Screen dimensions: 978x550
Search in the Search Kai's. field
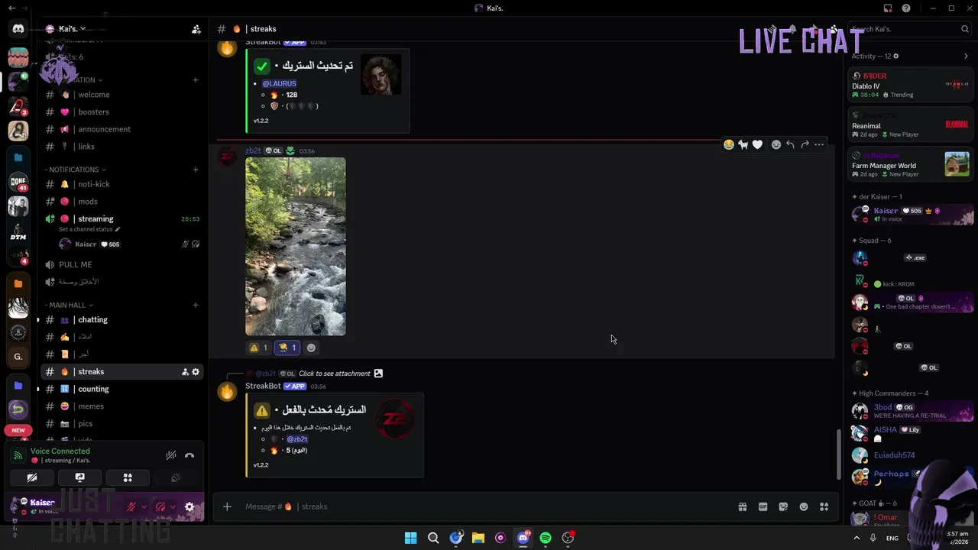coord(909,29)
